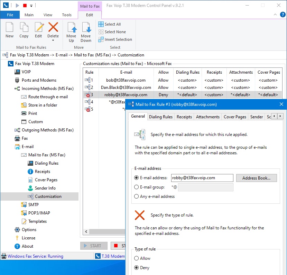Select the Deny rule type radio
The height and width of the screenshot is (275, 287).
136,268
